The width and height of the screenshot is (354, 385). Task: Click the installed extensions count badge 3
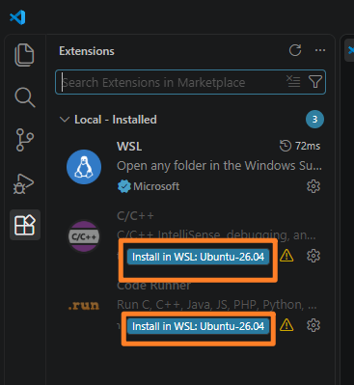[x=314, y=120]
